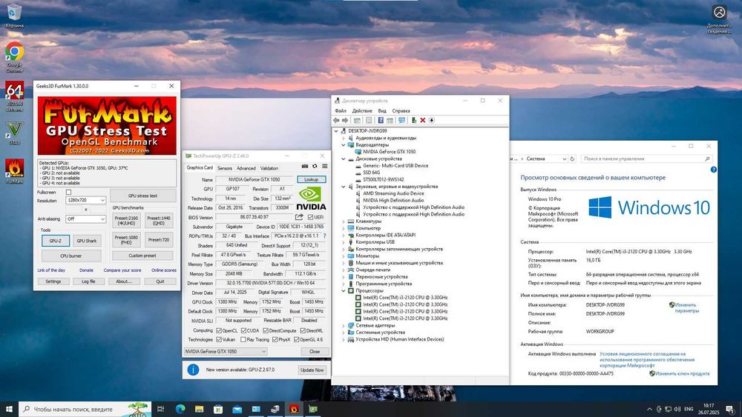
Task: Click Изменить ключ продукта link in System window
Action: (682, 373)
